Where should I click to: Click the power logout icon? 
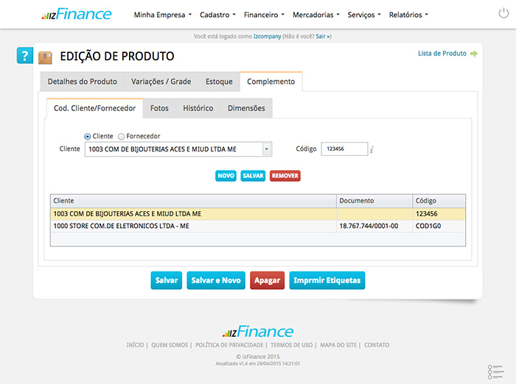pos(503,14)
